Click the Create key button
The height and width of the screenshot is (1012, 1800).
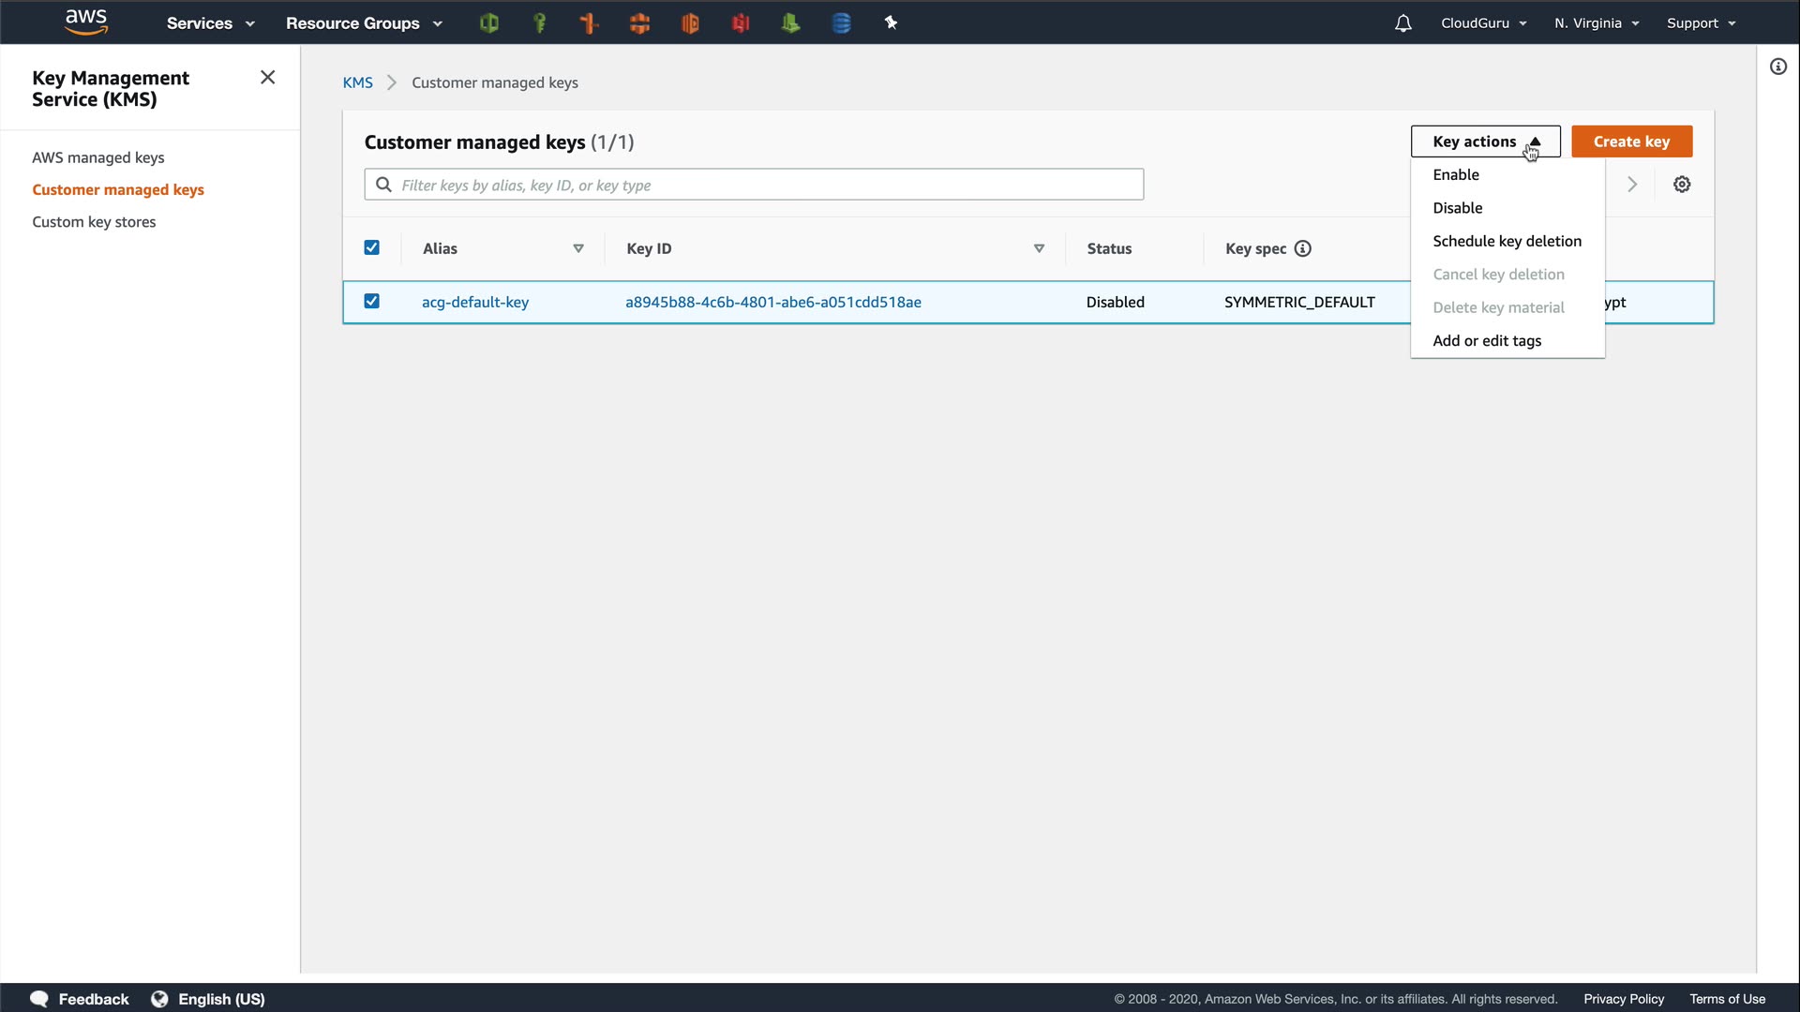tap(1631, 141)
